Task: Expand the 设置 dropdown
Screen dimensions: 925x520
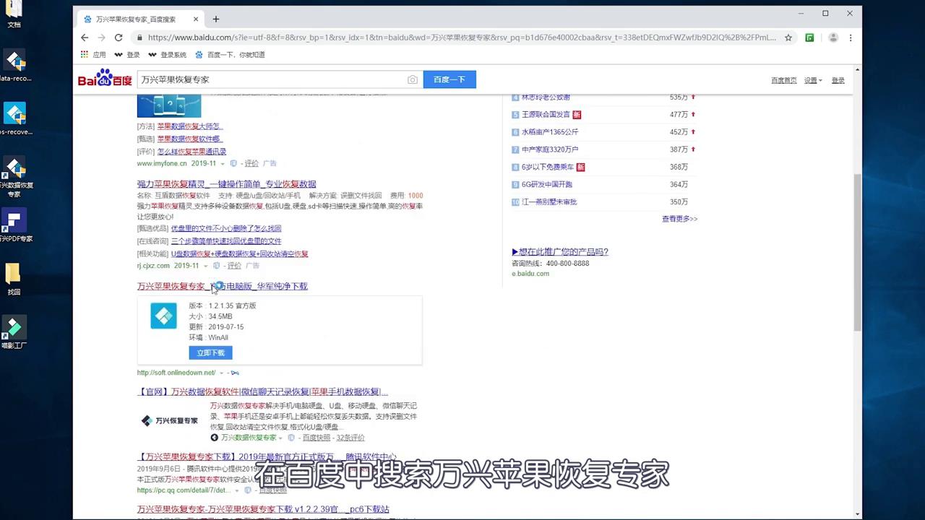Action: 814,80
